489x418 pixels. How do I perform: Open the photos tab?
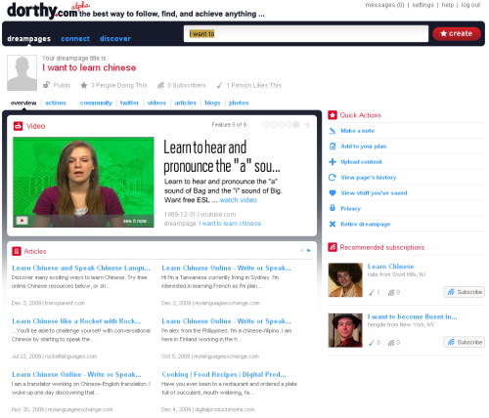click(x=239, y=103)
